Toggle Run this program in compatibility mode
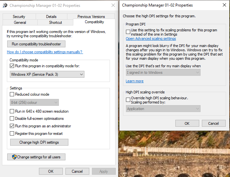The height and width of the screenshot is (177, 230). click(12, 66)
